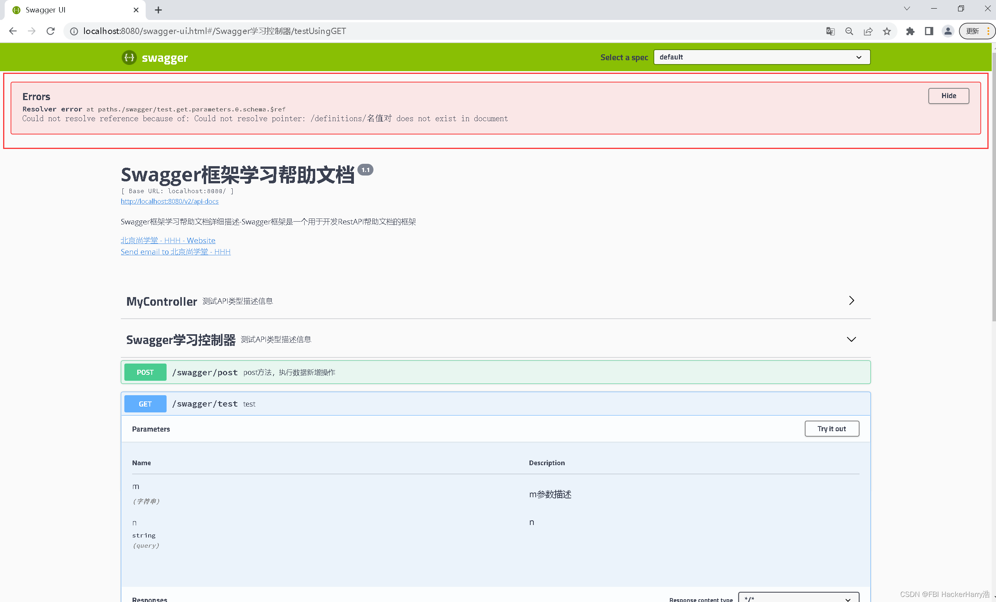Viewport: 996px width, 602px height.
Task: Click the browser profile avatar icon
Action: click(x=948, y=31)
